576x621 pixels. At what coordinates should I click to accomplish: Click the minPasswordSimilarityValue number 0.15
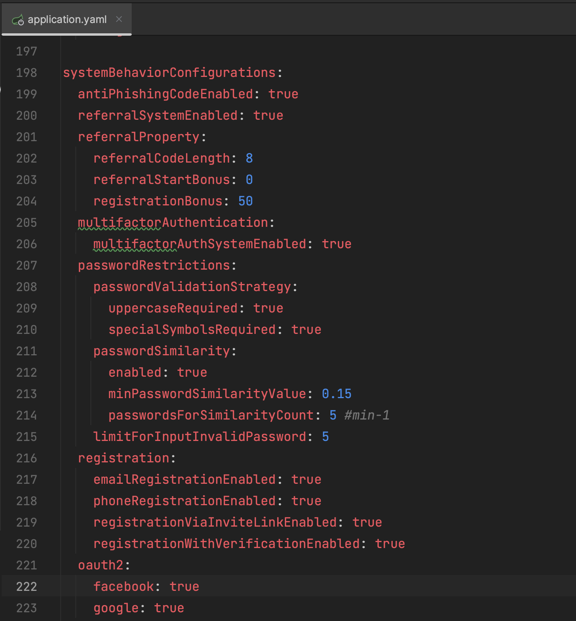336,394
